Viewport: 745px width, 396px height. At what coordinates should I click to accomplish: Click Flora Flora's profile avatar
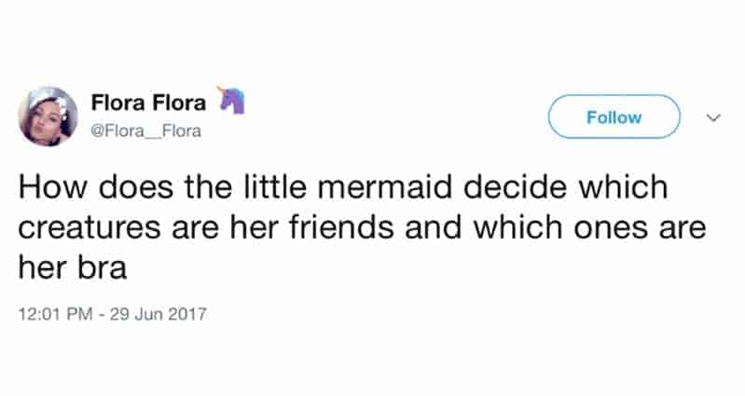48,116
